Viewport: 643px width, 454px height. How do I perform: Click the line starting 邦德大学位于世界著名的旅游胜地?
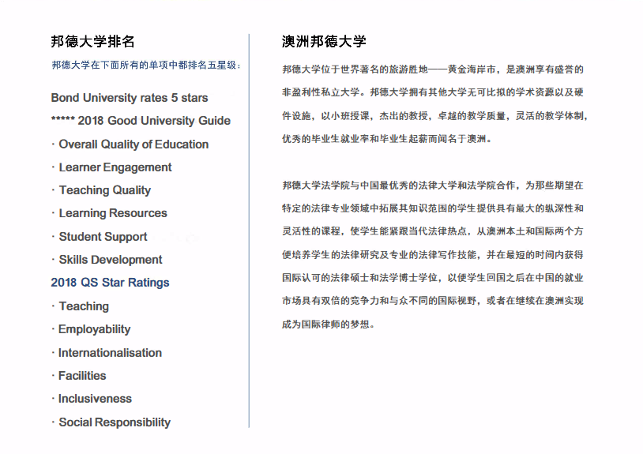coord(433,69)
